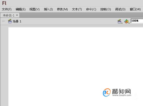Open the 文本(T) menu

tap(77, 9)
